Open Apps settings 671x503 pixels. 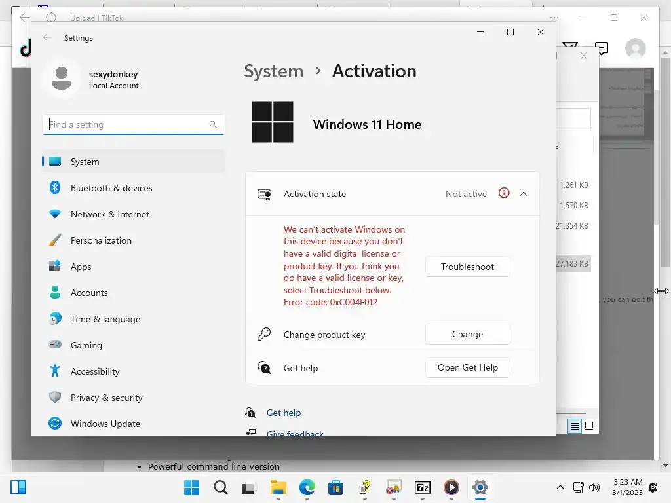[134, 267]
